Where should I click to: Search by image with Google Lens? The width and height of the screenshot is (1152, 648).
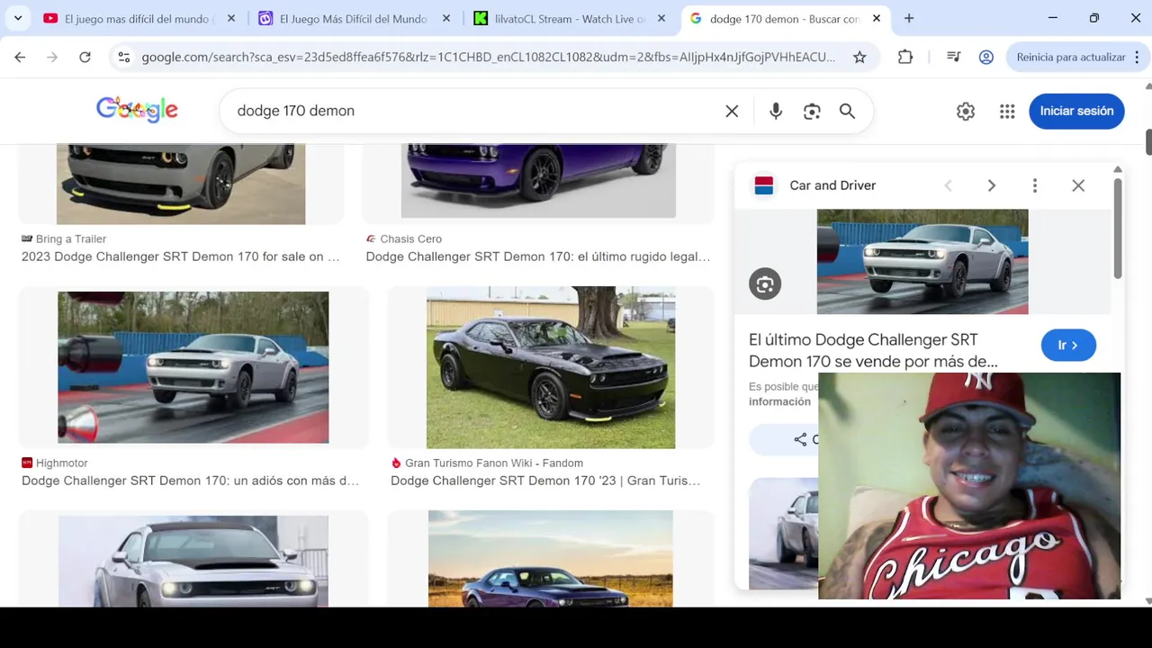pos(812,111)
